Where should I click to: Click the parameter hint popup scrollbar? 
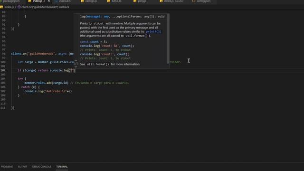click(168, 39)
